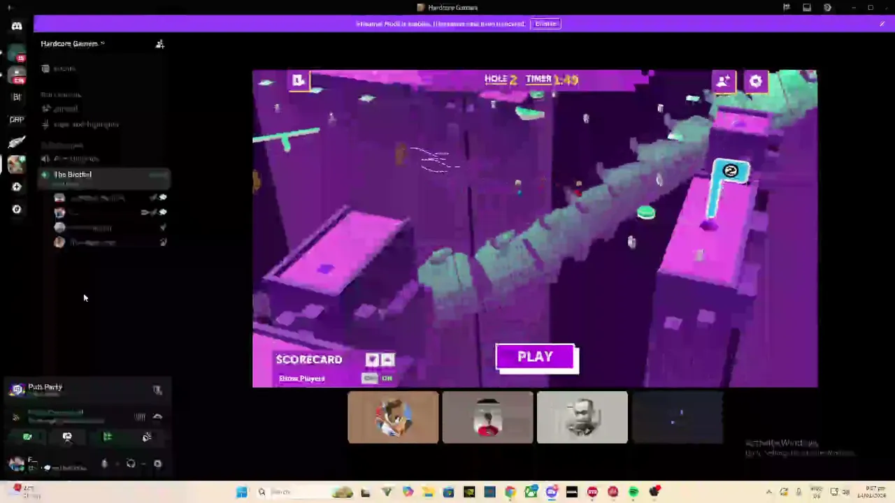Open the Discord help icon in title bar
895x503 pixels.
827,8
